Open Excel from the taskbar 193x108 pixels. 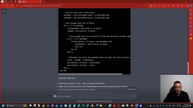click(x=83, y=106)
